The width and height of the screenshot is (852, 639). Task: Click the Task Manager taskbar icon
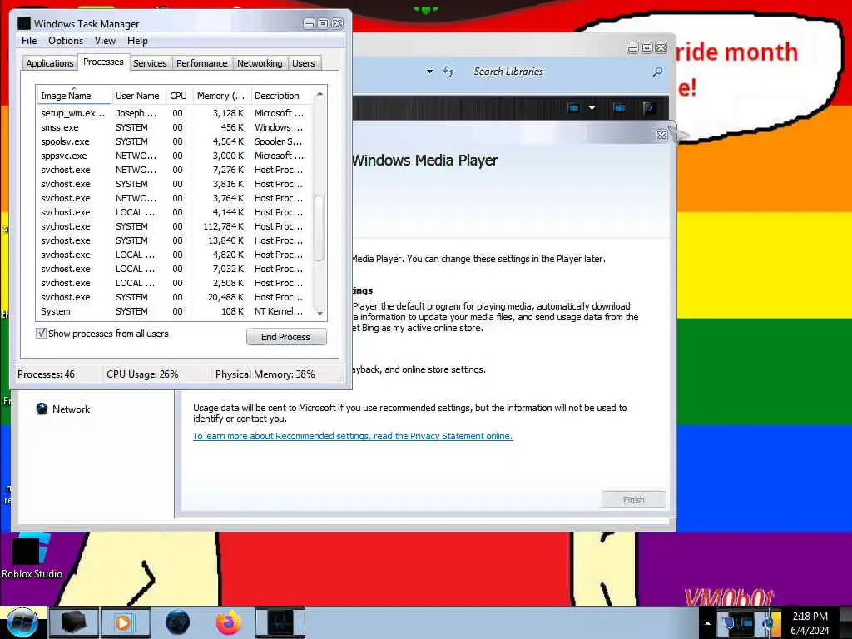coord(280,622)
